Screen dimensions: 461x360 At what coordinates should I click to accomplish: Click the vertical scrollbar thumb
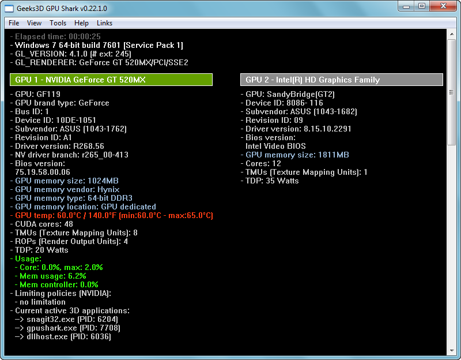452,92
